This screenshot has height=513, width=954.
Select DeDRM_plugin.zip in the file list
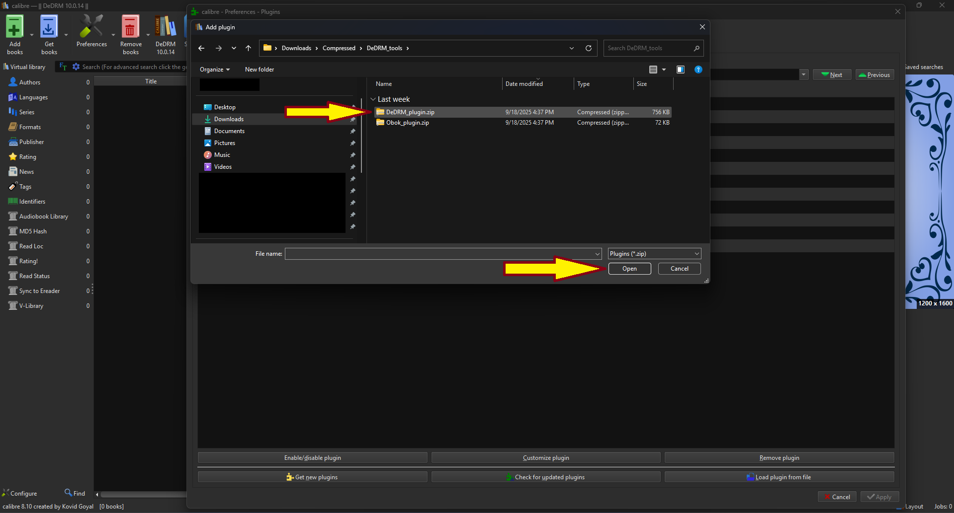click(x=410, y=112)
